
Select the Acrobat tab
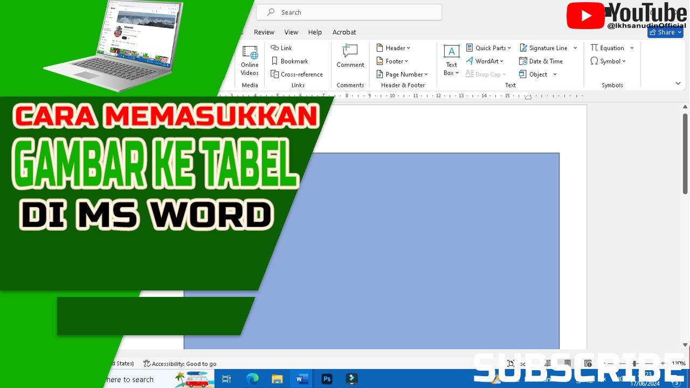click(344, 32)
